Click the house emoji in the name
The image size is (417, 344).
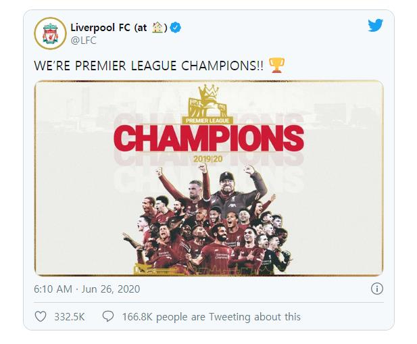pyautogui.click(x=157, y=28)
